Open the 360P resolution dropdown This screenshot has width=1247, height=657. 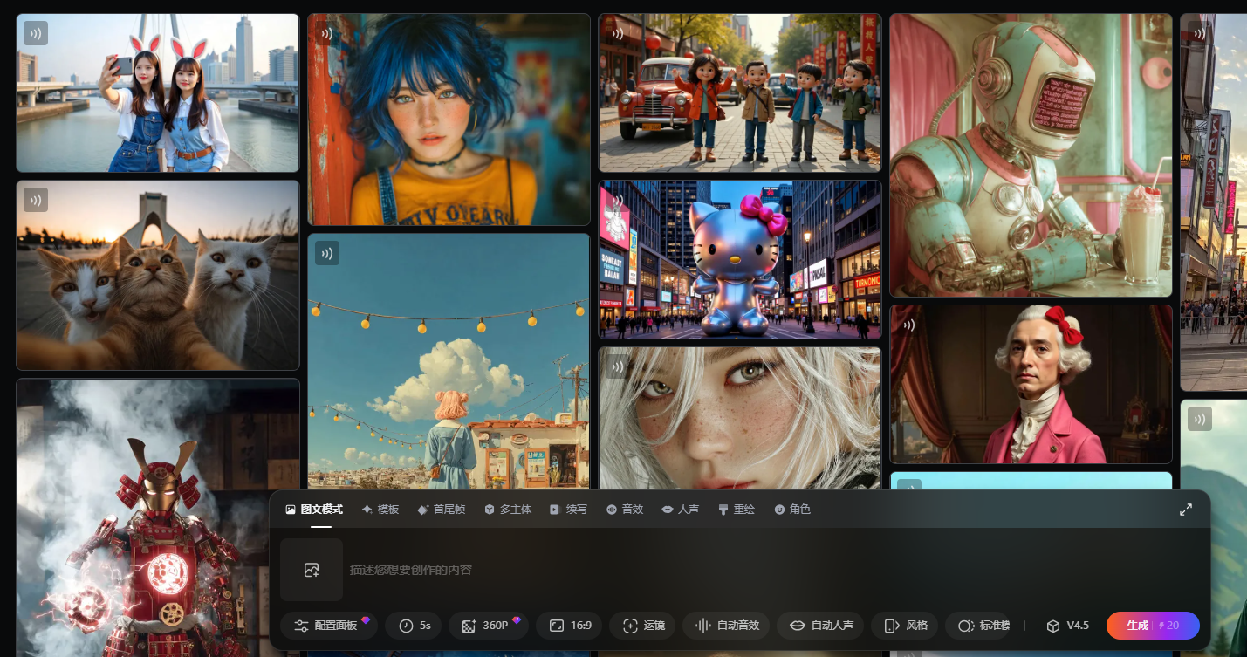[x=489, y=626]
